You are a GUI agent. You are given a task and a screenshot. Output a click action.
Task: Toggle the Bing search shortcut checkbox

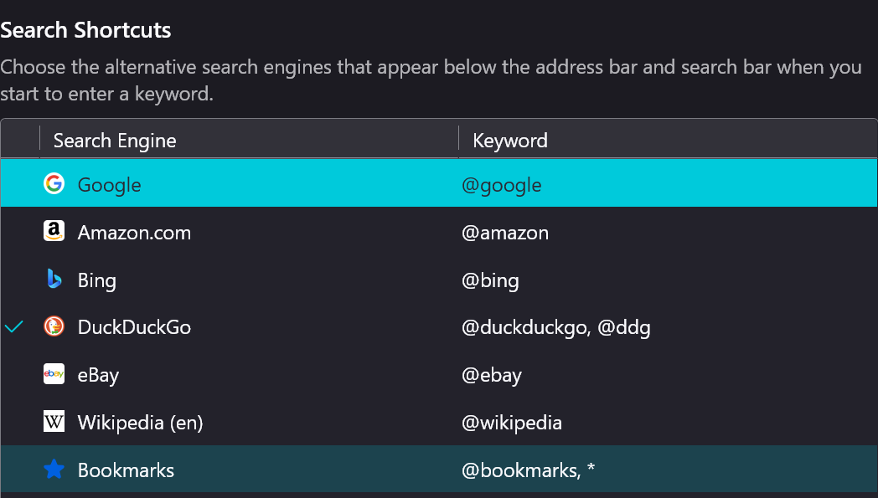click(14, 280)
